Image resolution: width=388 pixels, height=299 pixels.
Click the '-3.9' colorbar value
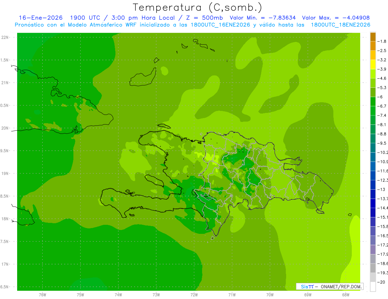pyautogui.click(x=382, y=69)
